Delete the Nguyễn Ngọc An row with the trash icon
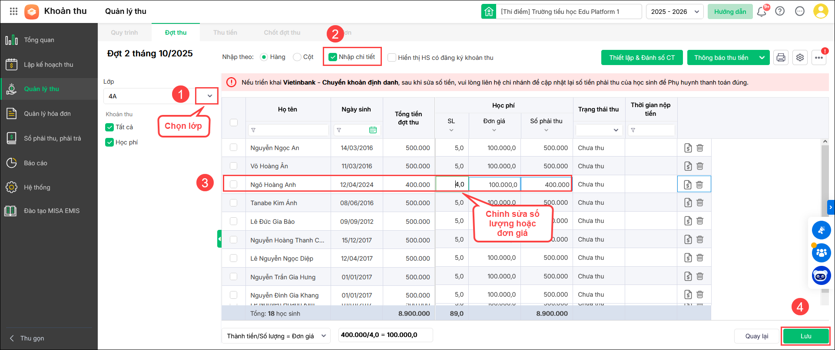Viewport: 835px width, 350px height. (700, 148)
